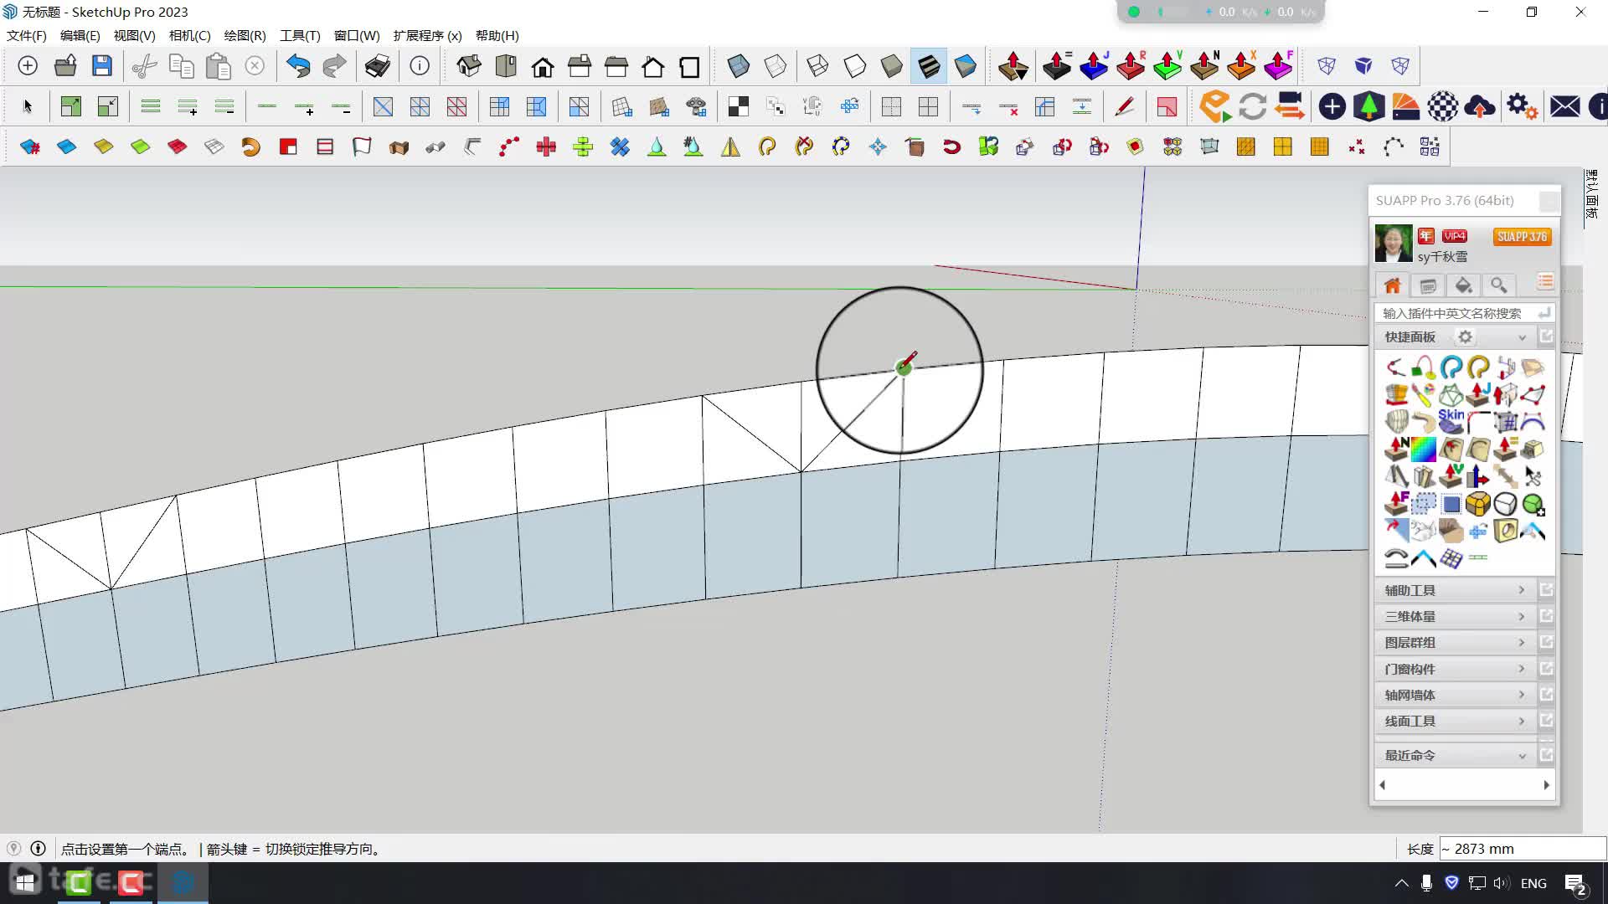The width and height of the screenshot is (1608, 904).
Task: Toggle Hidden Line style cube
Action: (x=855, y=66)
